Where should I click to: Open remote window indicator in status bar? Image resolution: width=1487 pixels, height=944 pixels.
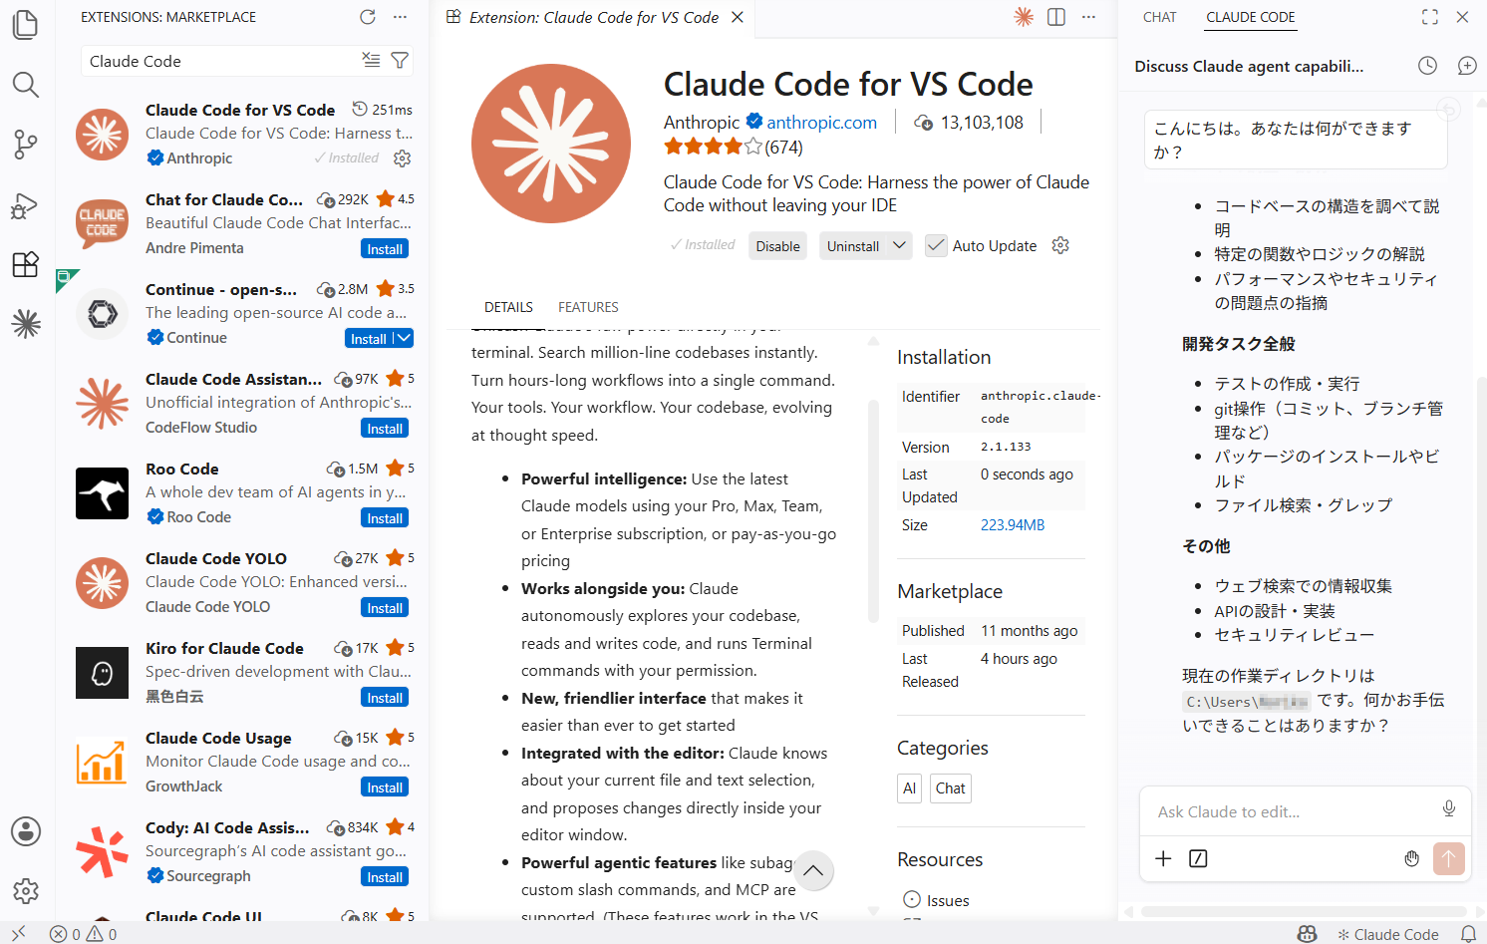[x=19, y=934]
